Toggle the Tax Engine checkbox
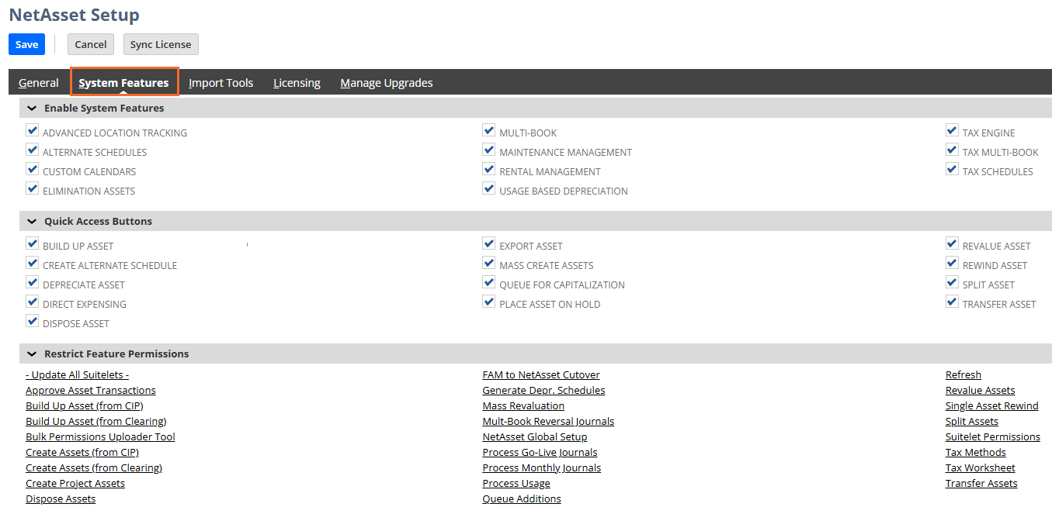This screenshot has width=1052, height=514. [952, 131]
